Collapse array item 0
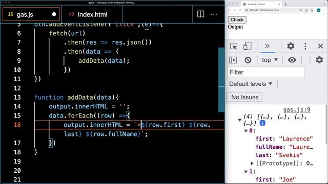Screen dimensions: 328x184 click(x=246, y=131)
